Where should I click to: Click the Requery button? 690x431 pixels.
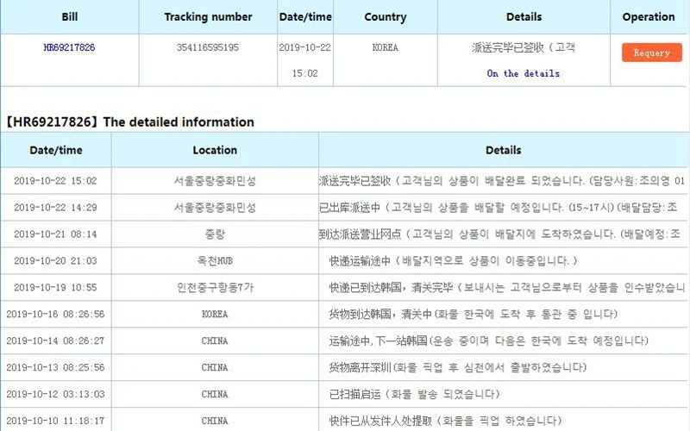click(x=652, y=53)
